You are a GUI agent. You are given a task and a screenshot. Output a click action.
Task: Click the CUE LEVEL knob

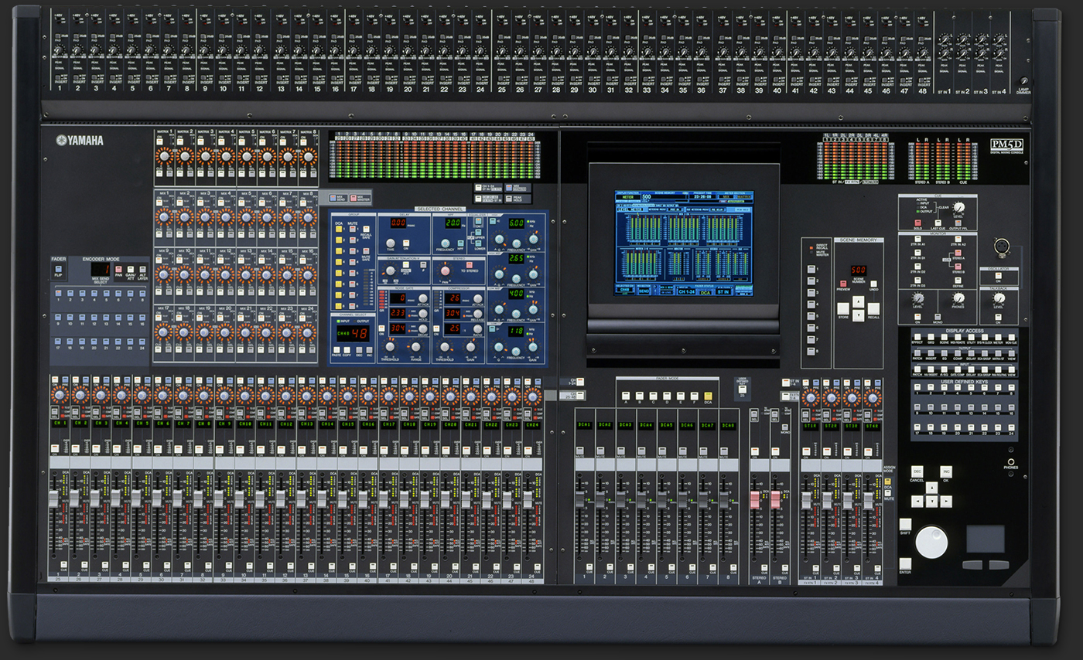point(960,208)
